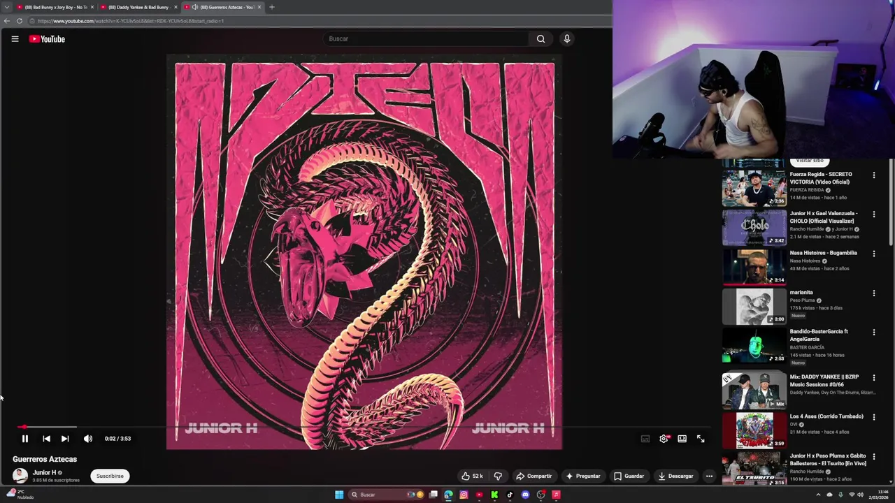Click the browser address bar URL
Image resolution: width=895 pixels, height=503 pixels.
(x=131, y=21)
